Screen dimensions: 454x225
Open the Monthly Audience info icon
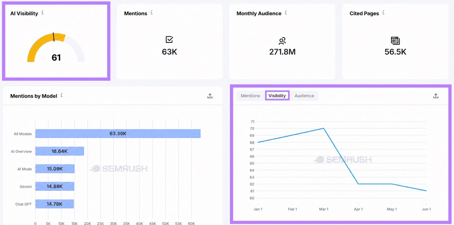286,12
